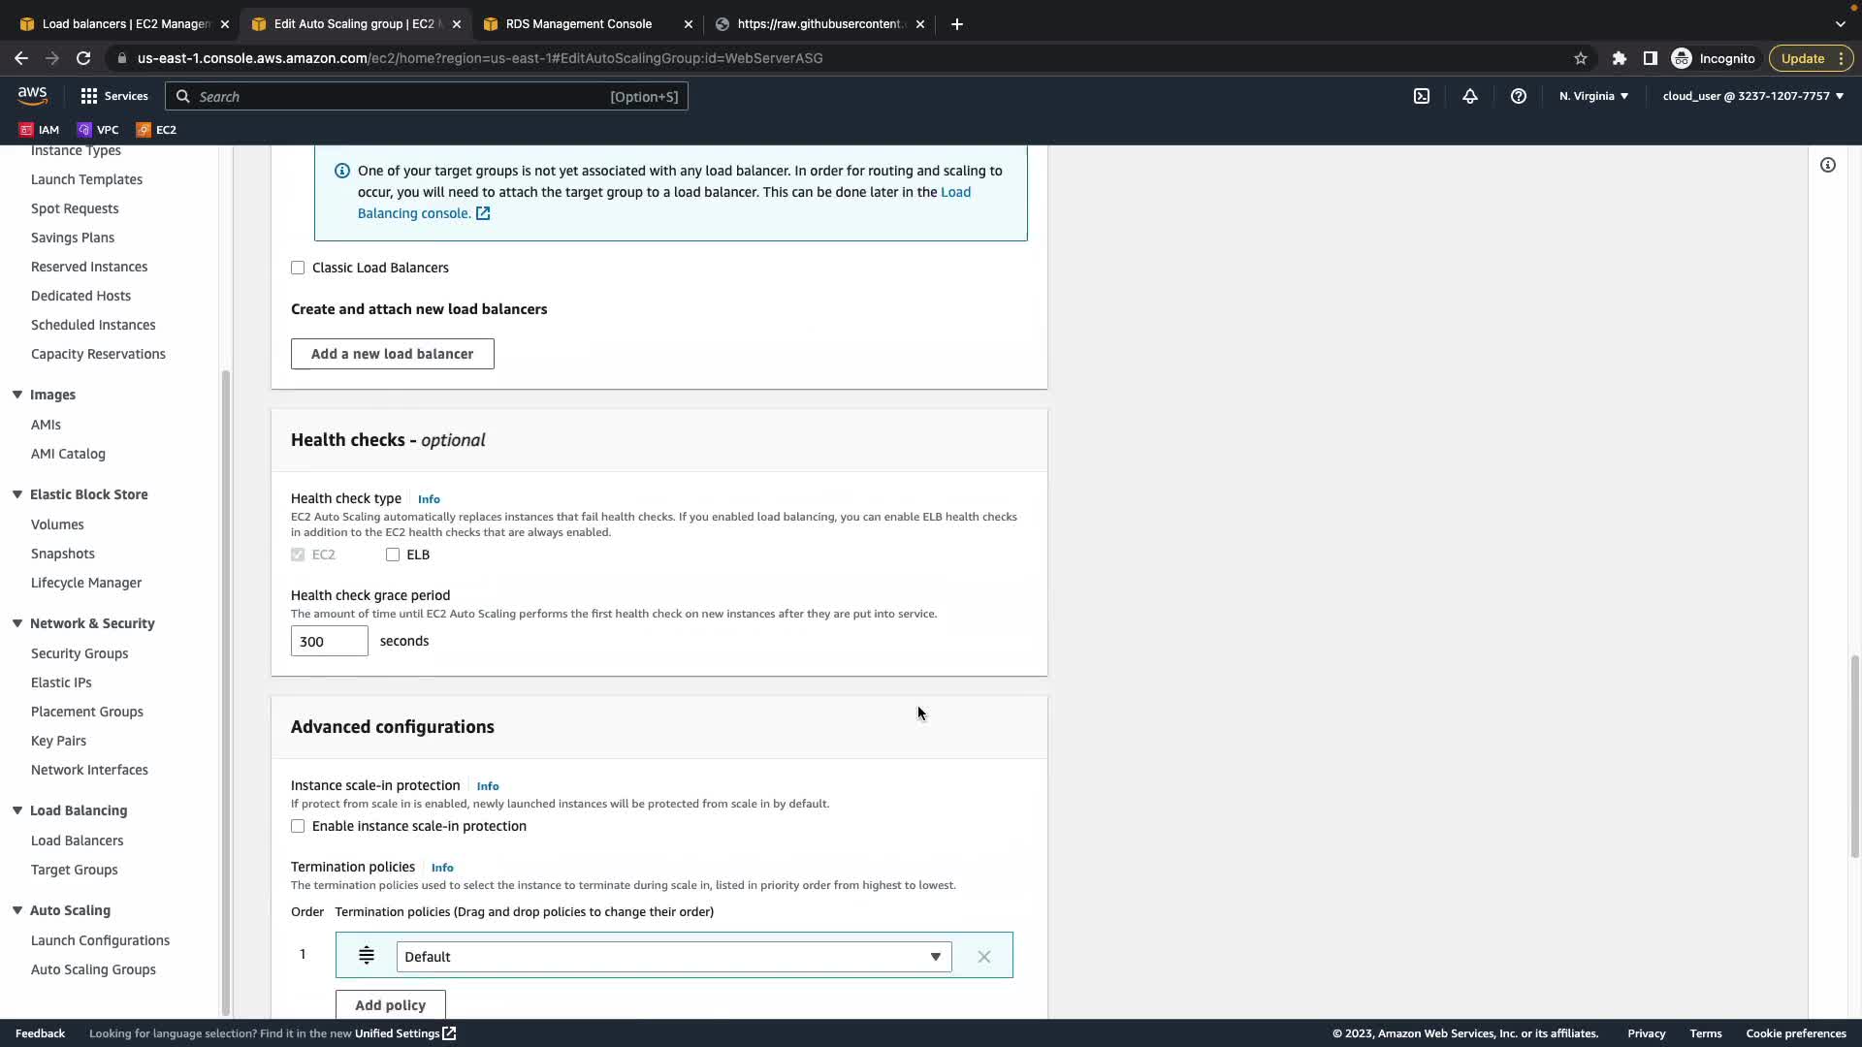Open the AWS CloudShell icon
The width and height of the screenshot is (1862, 1047).
pyautogui.click(x=1422, y=96)
